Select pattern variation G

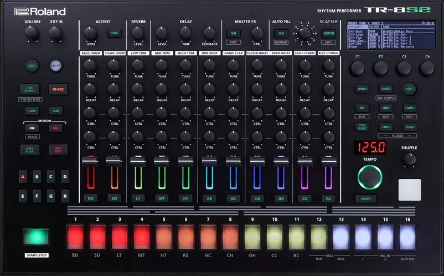coord(51,196)
